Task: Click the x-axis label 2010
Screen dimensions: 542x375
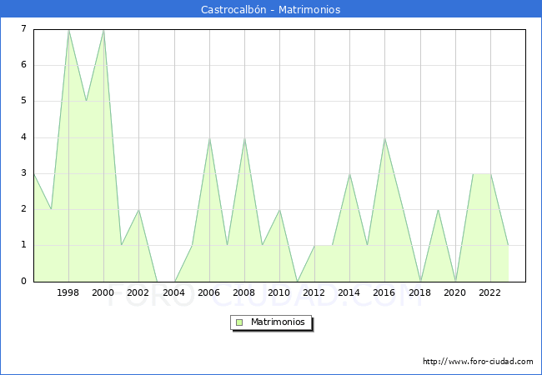Action: coord(279,292)
